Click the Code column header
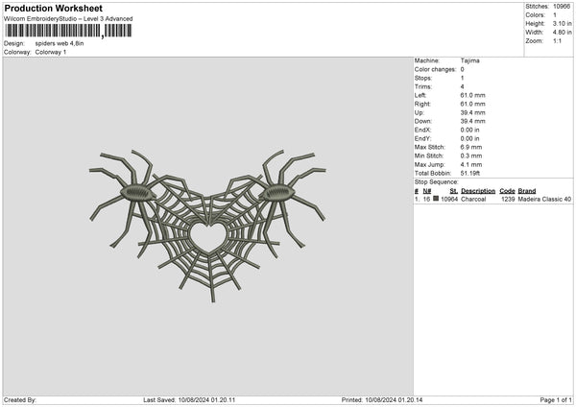The height and width of the screenshot is (407, 576). [507, 190]
